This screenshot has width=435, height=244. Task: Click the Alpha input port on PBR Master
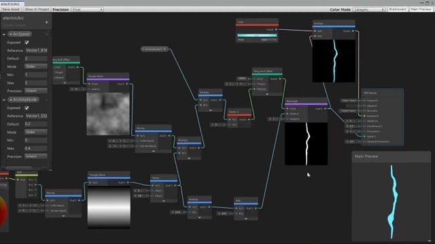tap(364, 136)
